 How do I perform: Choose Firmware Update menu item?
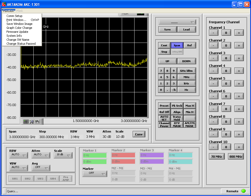(22, 32)
